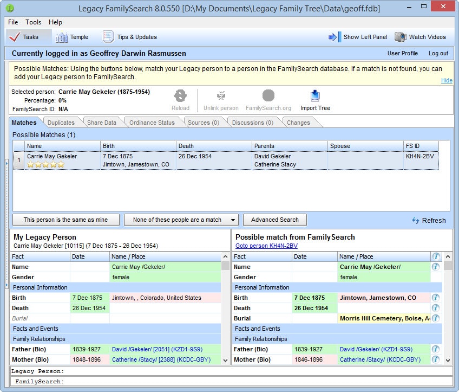This screenshot has width=459, height=392.
Task: Open the Tools menu
Action: point(33,22)
